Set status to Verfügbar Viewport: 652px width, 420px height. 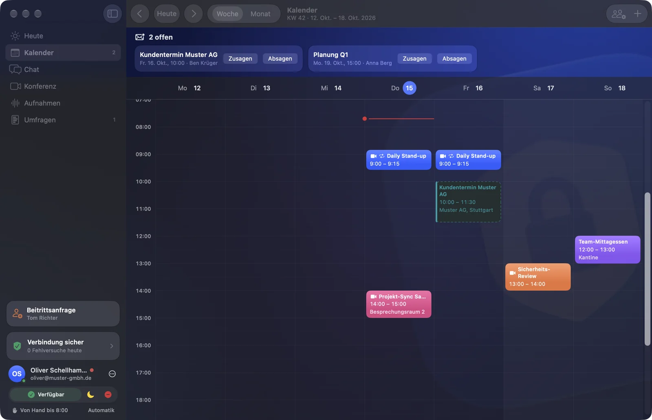[x=46, y=394]
